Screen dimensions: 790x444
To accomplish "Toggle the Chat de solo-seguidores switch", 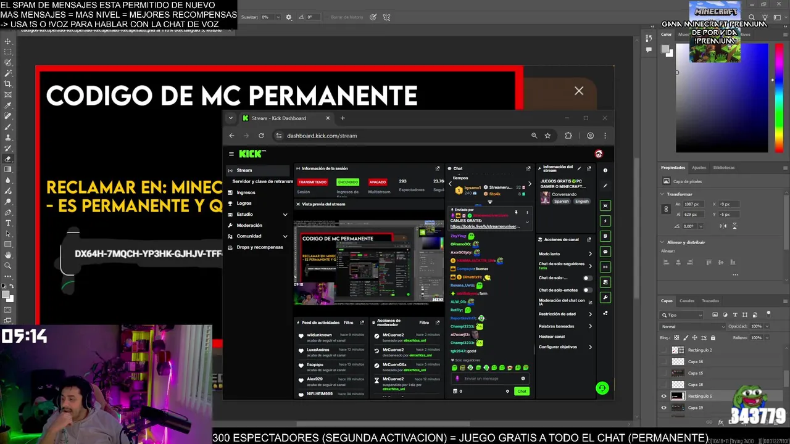I will (587, 277).
